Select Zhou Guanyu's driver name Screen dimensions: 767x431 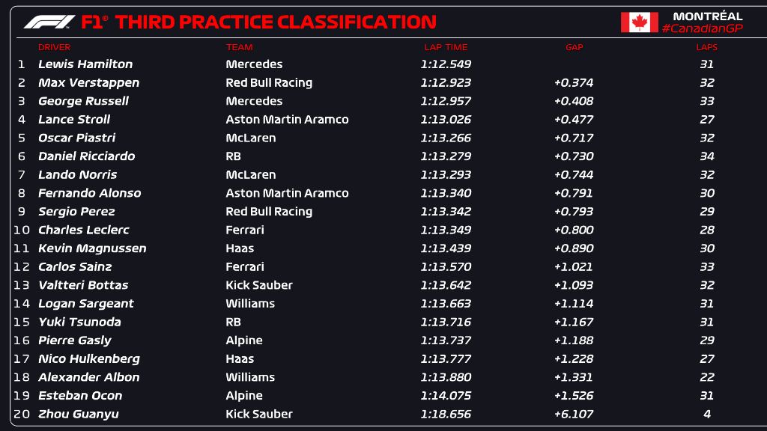point(79,414)
